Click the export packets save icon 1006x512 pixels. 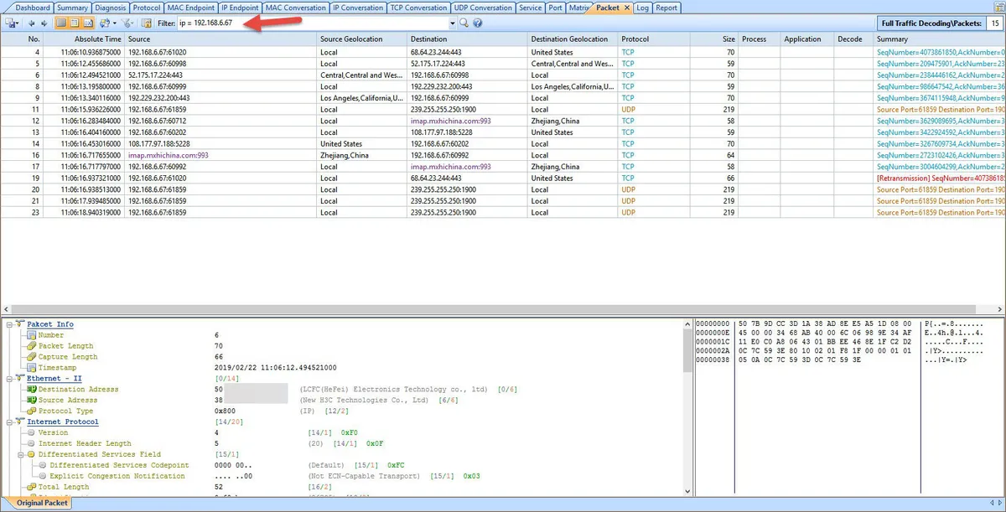[x=11, y=23]
